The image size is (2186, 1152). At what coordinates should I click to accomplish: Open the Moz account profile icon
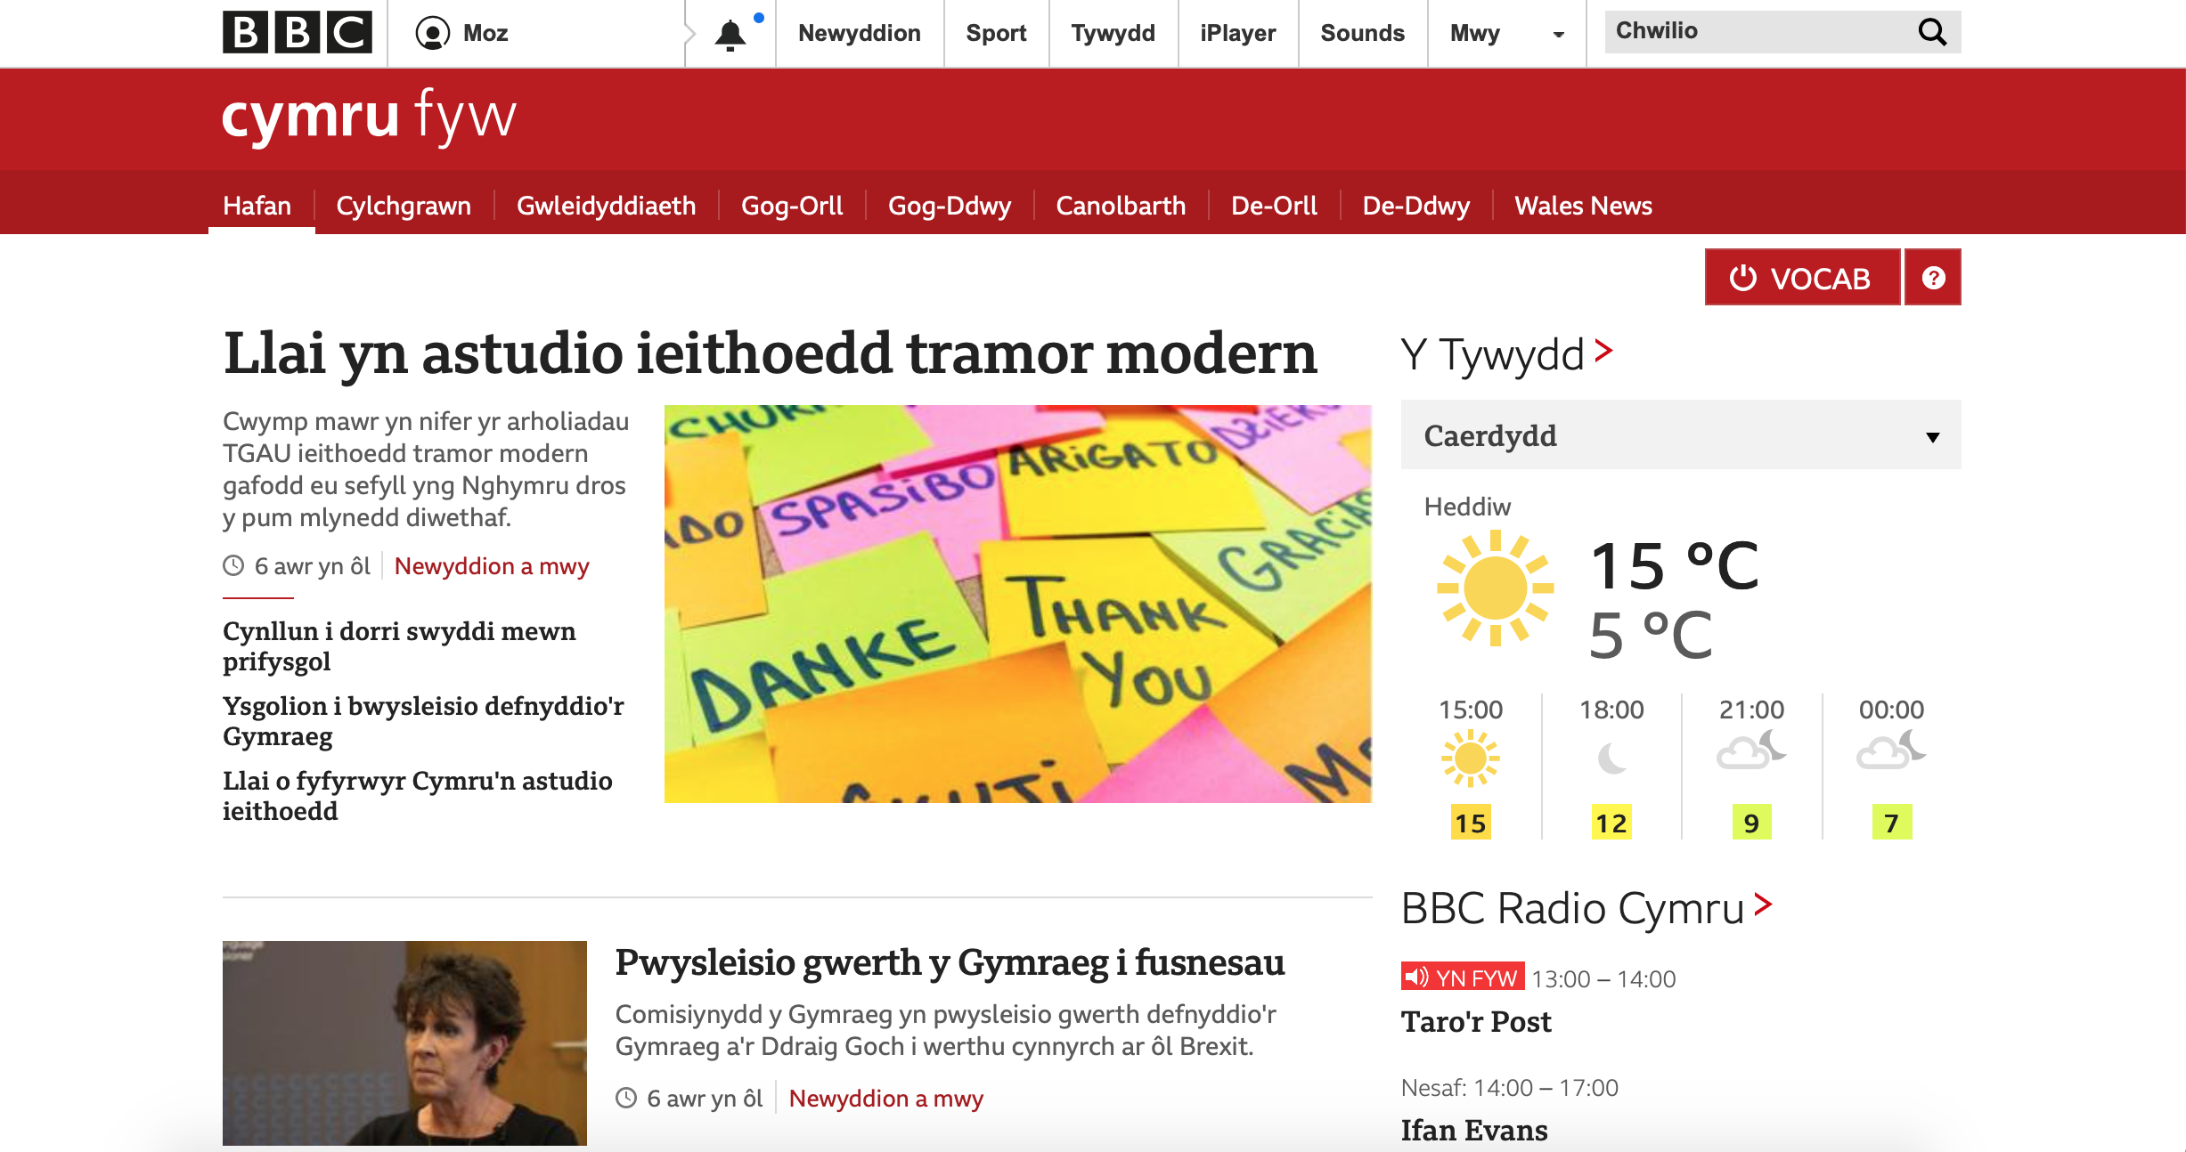[x=433, y=33]
